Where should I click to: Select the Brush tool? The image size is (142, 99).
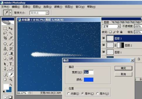[11, 44]
